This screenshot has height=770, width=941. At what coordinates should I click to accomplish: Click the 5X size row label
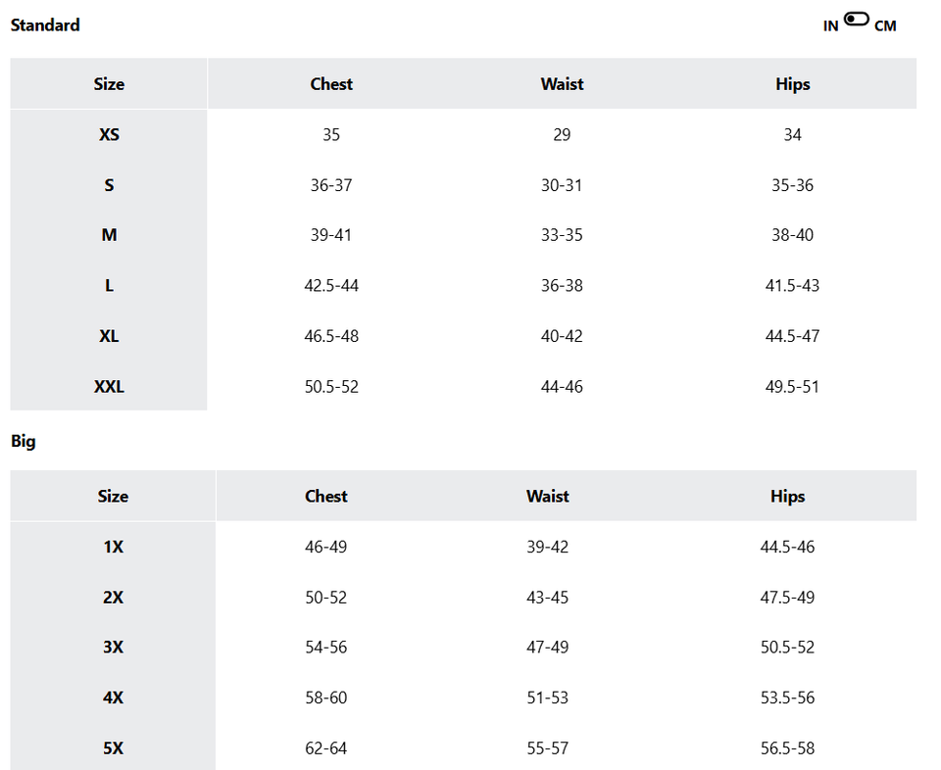pyautogui.click(x=113, y=749)
